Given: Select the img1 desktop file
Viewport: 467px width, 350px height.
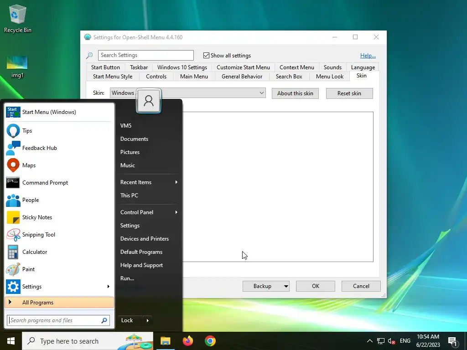Looking at the screenshot, I should [x=17, y=67].
